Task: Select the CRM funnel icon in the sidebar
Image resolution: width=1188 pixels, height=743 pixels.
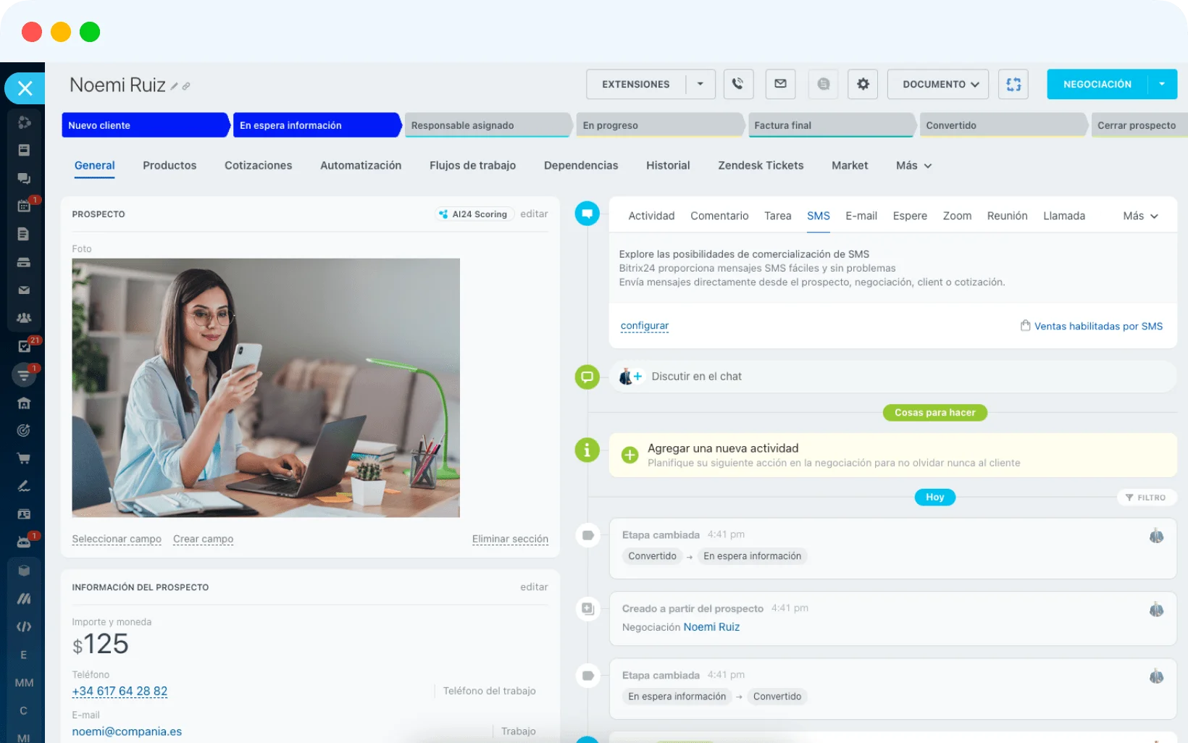Action: point(24,375)
